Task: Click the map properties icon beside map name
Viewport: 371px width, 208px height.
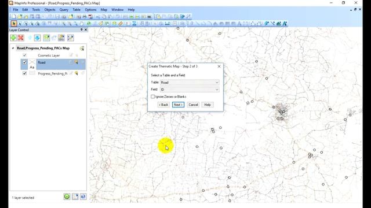Action: [x=82, y=49]
